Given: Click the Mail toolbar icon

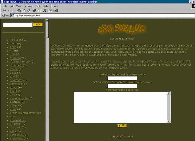Looking at the screenshot, I should [x=50, y=11].
